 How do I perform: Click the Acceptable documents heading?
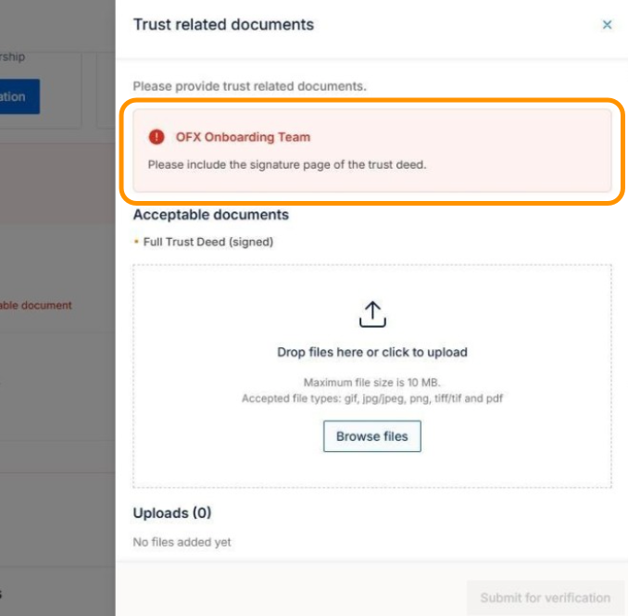tap(211, 215)
